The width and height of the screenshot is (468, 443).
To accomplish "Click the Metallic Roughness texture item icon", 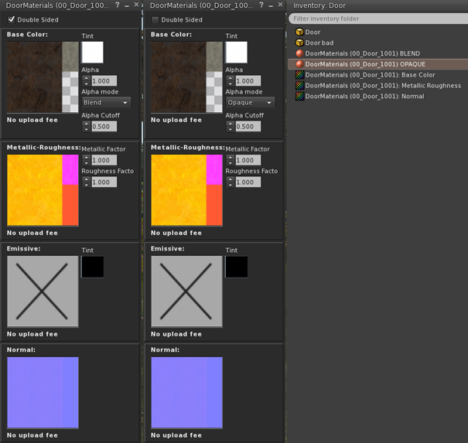I will [x=299, y=86].
